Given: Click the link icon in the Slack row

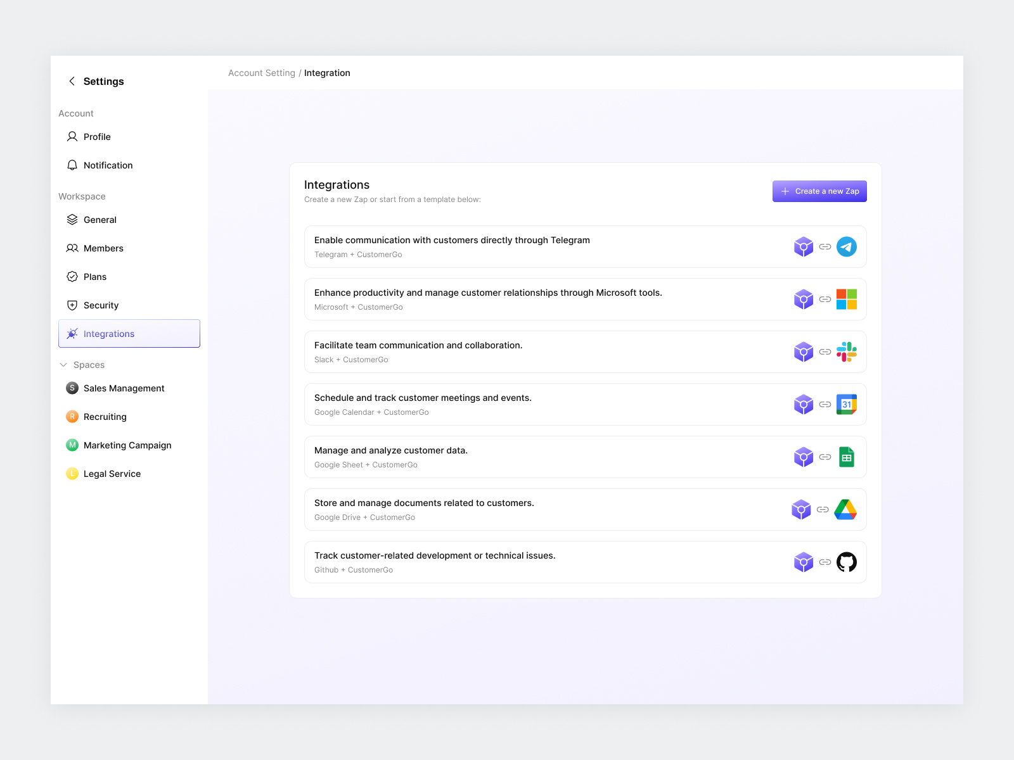Looking at the screenshot, I should pos(825,351).
